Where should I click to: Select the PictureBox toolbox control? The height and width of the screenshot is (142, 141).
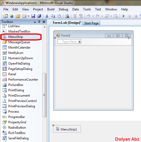[21, 85]
